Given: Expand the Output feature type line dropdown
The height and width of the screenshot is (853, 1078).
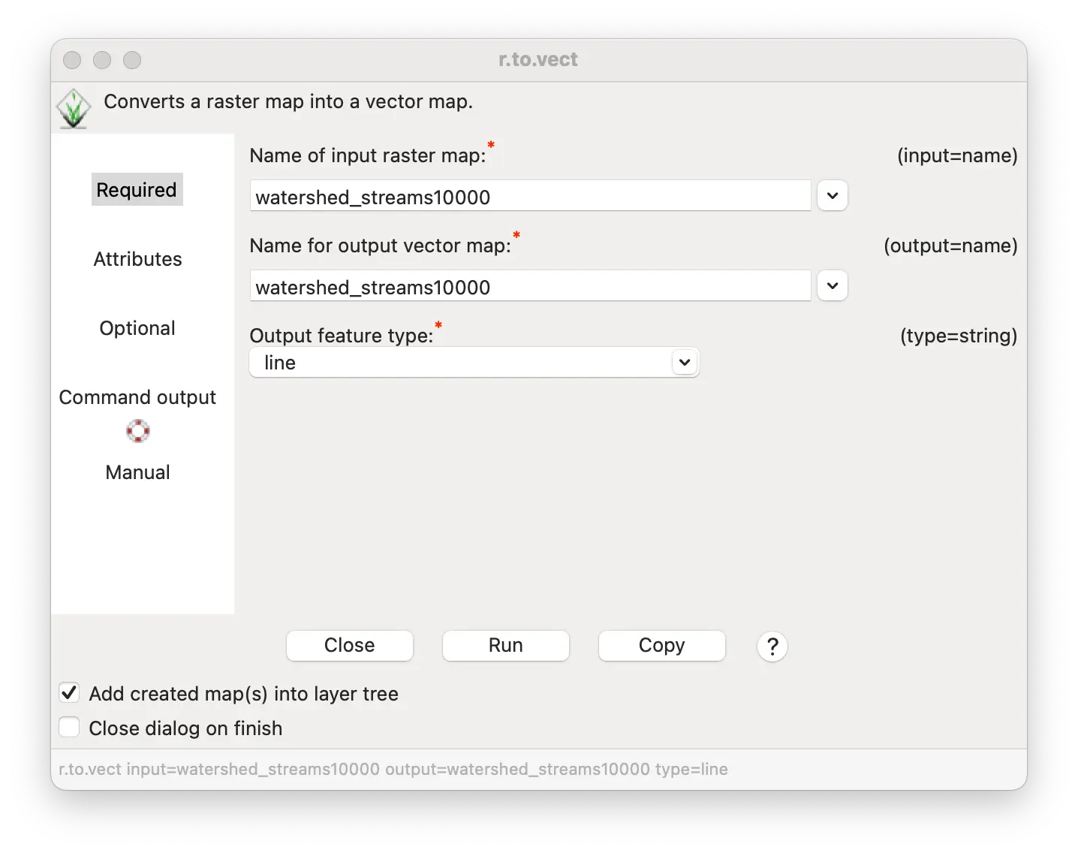Looking at the screenshot, I should (x=474, y=363).
